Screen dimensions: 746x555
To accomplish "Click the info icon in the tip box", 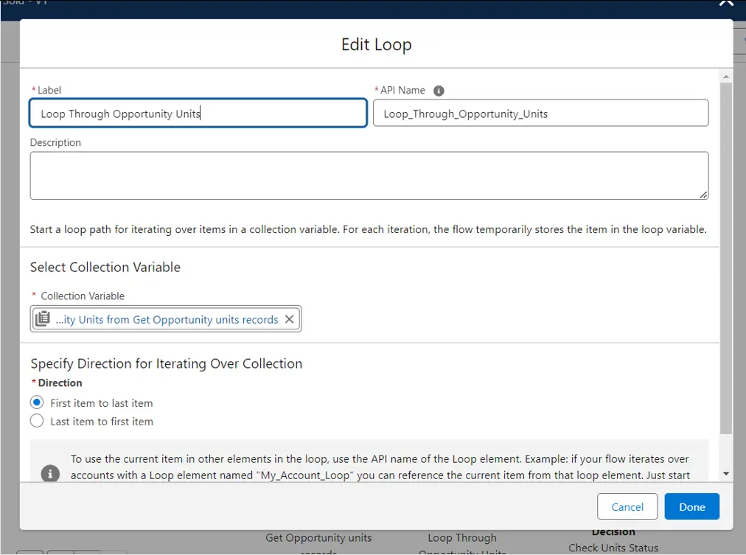I will click(50, 473).
